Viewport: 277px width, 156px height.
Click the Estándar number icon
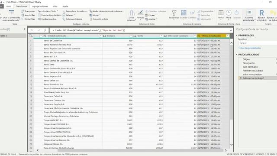coord(184,13)
